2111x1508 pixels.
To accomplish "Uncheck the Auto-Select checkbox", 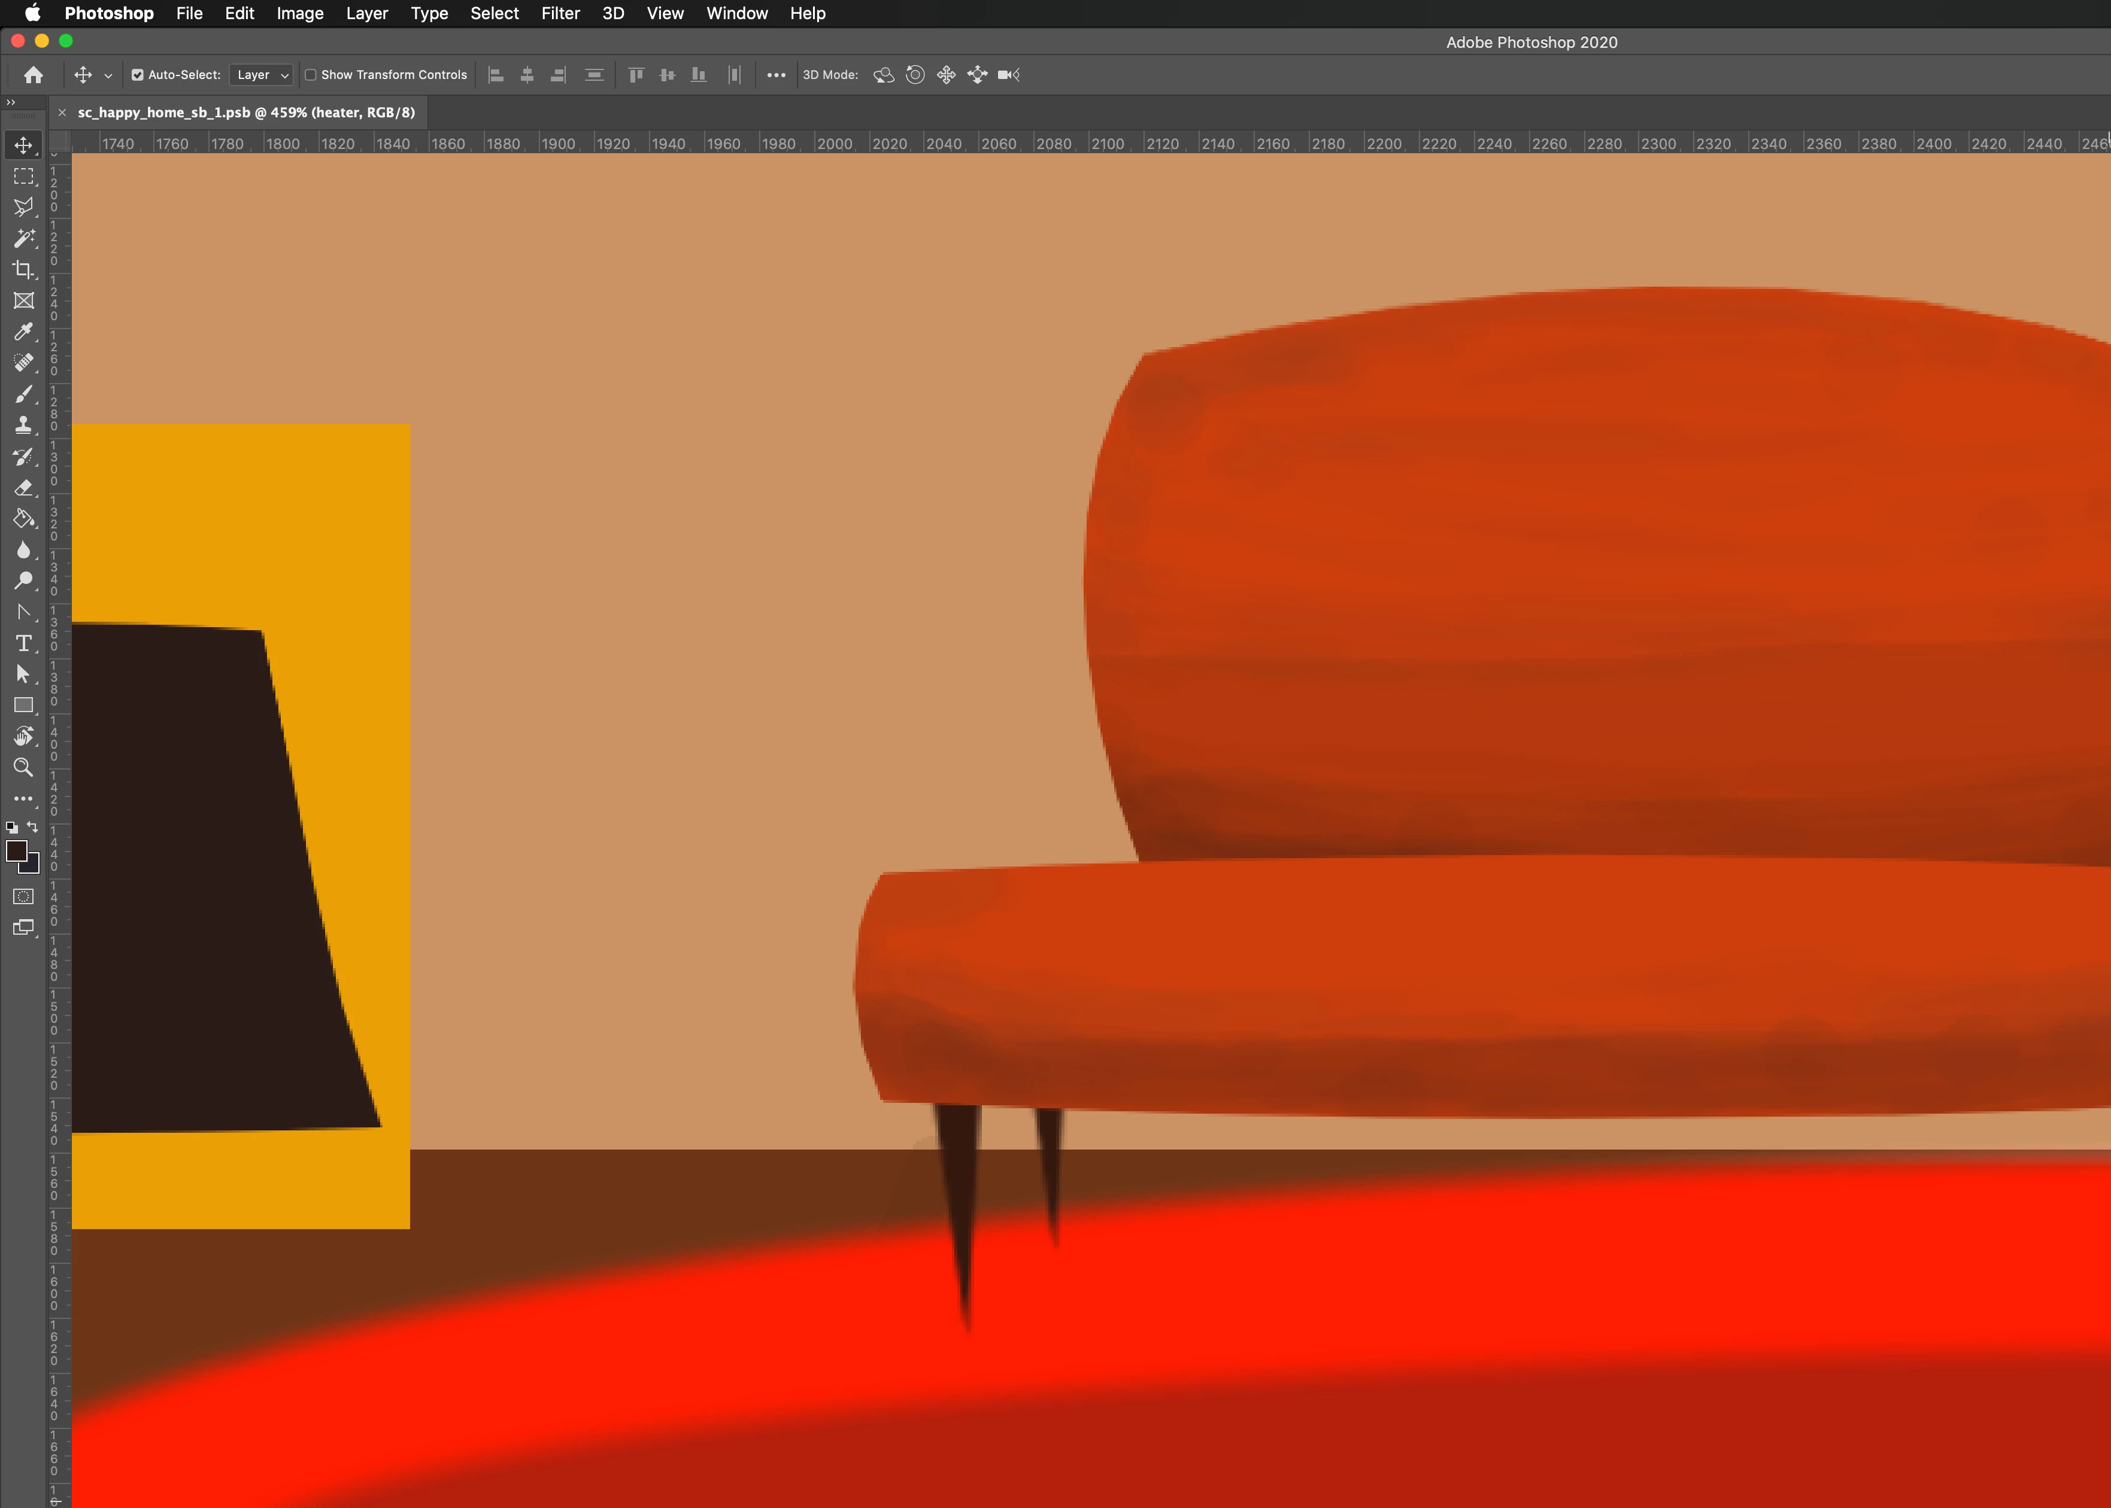I will point(138,74).
